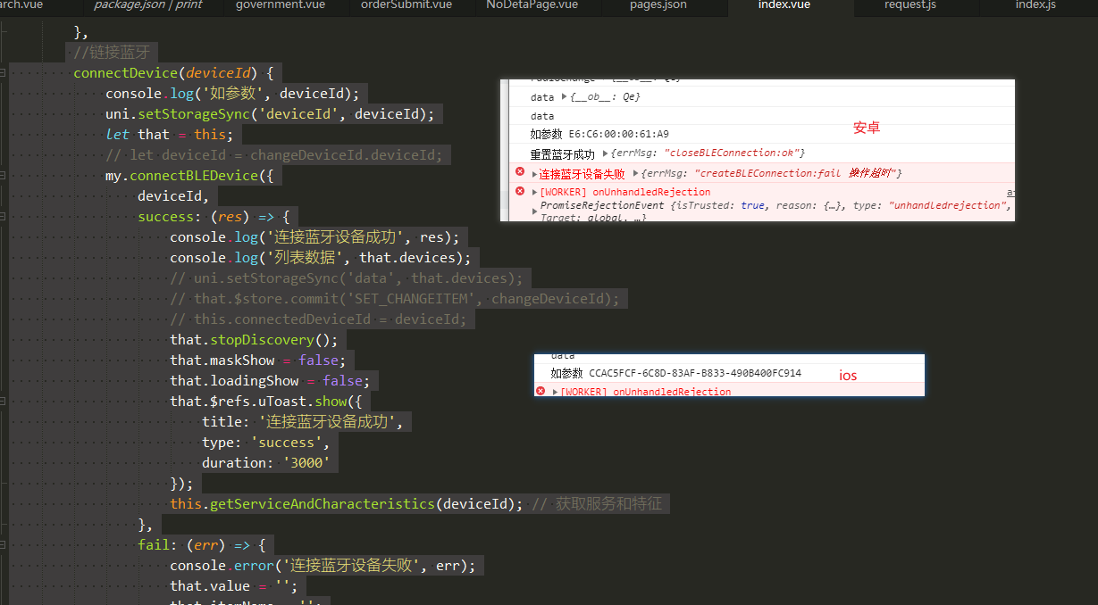Viewport: 1098px width, 605px height.
Task: Click the type: 'success' line
Action: click(x=266, y=443)
